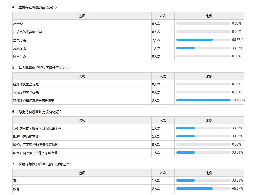Click question 5 title about 环境保护和经济增长

coord(40,68)
